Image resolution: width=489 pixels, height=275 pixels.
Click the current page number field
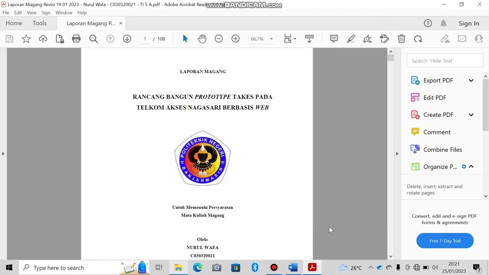(145, 39)
